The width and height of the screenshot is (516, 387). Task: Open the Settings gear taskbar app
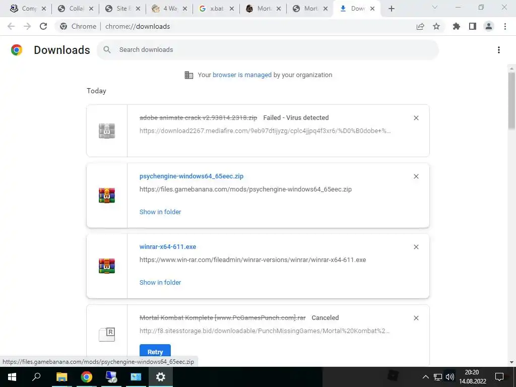[x=161, y=377]
